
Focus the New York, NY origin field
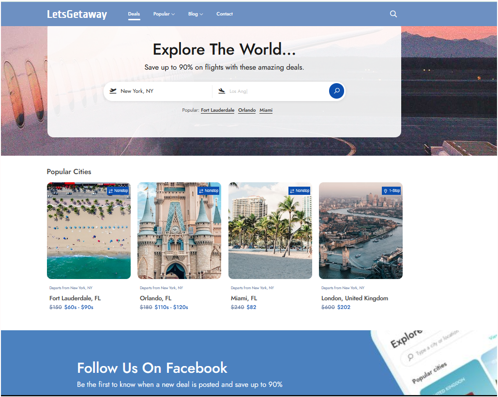[x=158, y=91]
